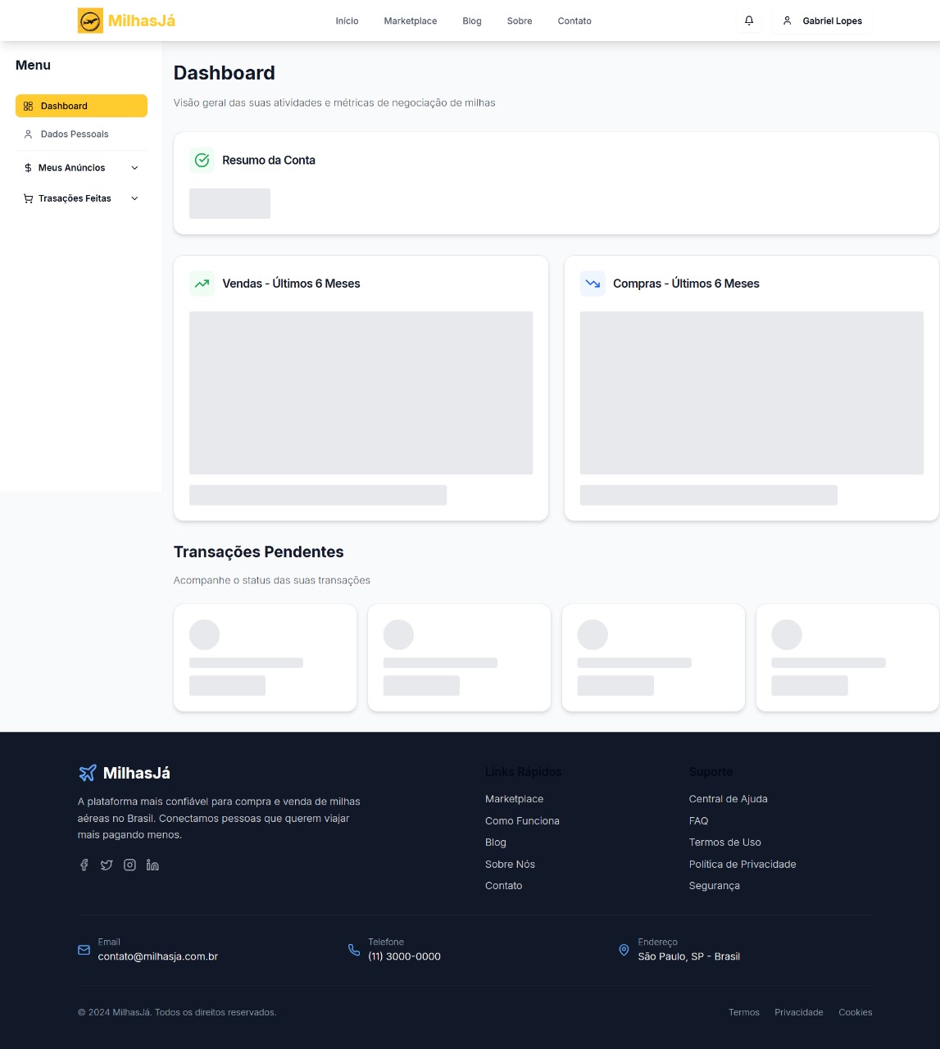
Task: Click the email envelope icon in footer
Action: (84, 950)
